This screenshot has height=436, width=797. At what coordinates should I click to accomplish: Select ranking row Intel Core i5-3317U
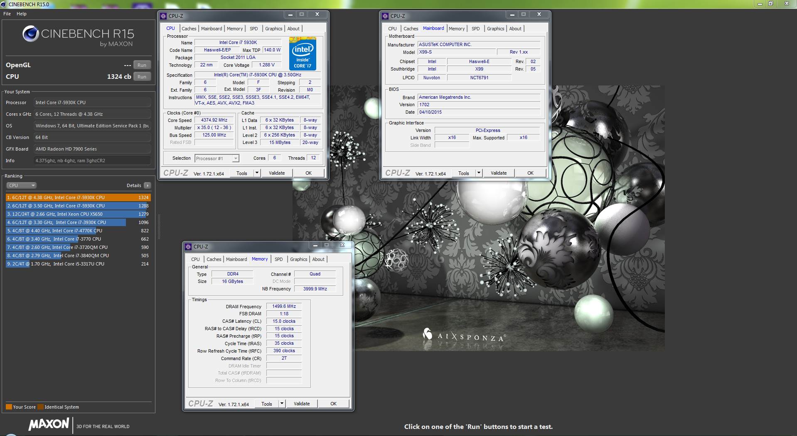(x=78, y=264)
